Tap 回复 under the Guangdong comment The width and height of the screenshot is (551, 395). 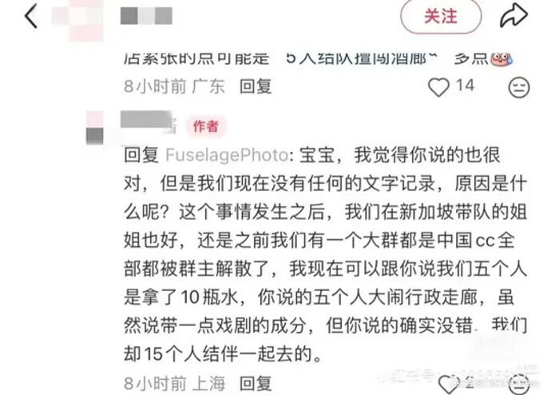point(256,86)
